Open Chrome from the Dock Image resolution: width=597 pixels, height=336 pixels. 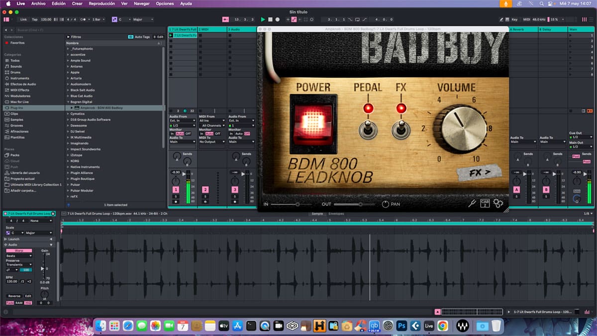coord(443,326)
